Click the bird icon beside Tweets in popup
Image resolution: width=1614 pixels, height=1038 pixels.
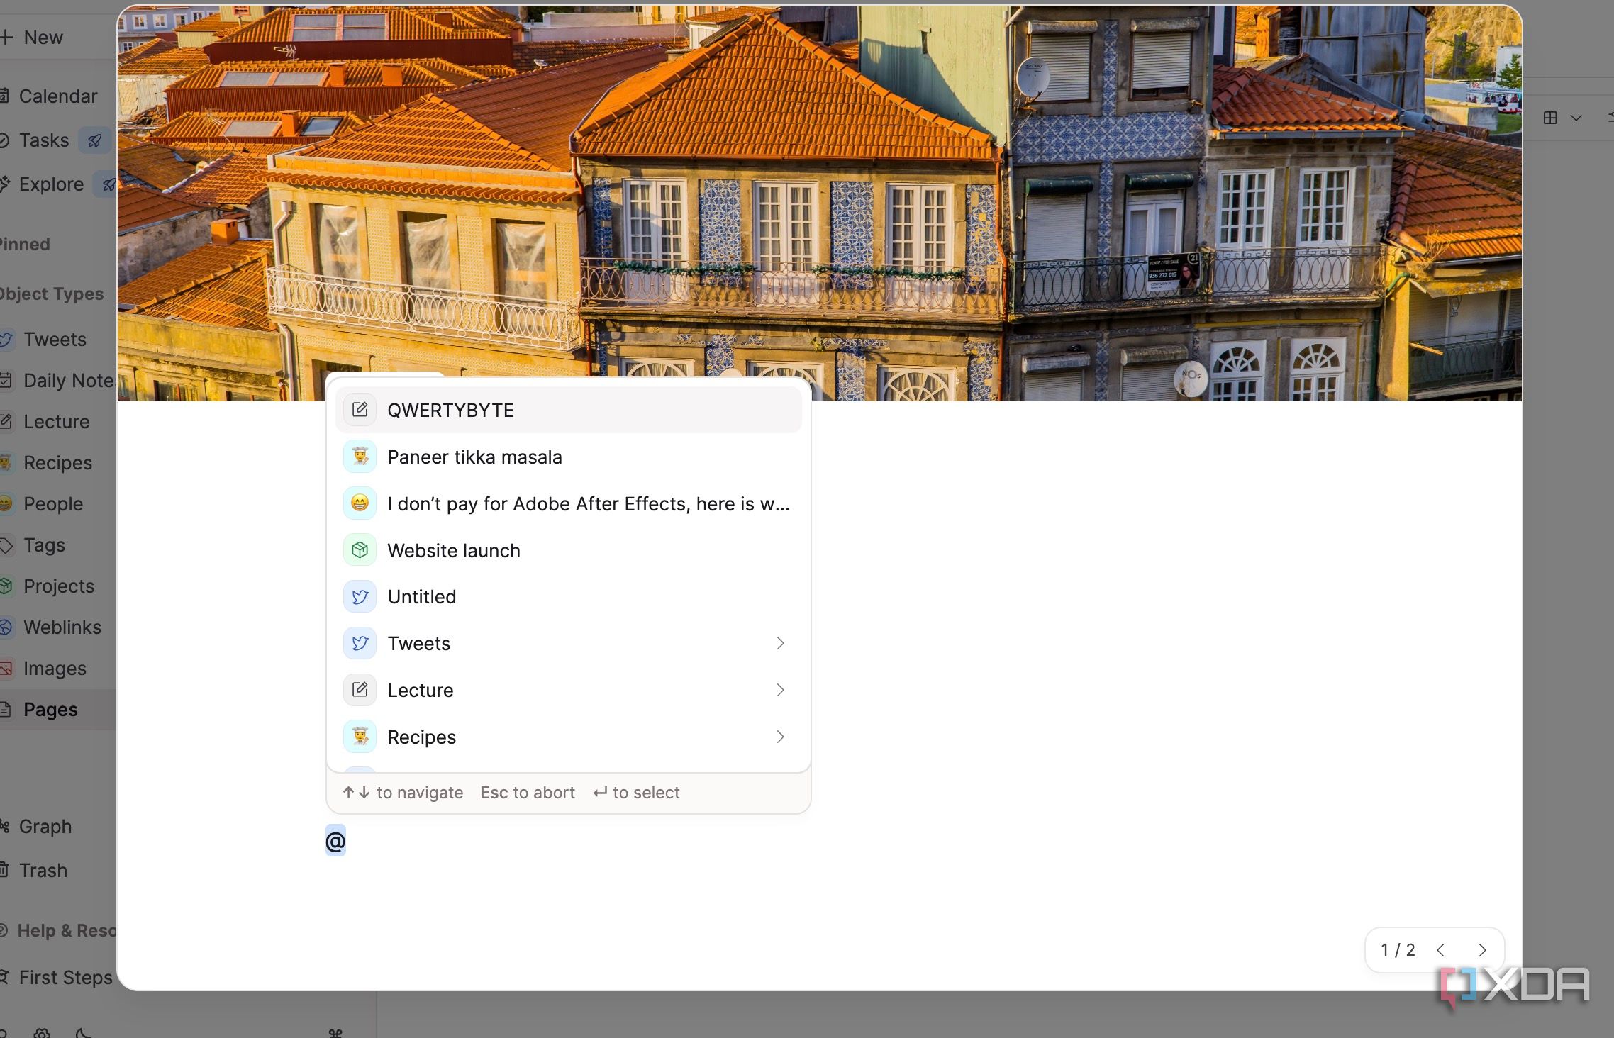(x=360, y=643)
